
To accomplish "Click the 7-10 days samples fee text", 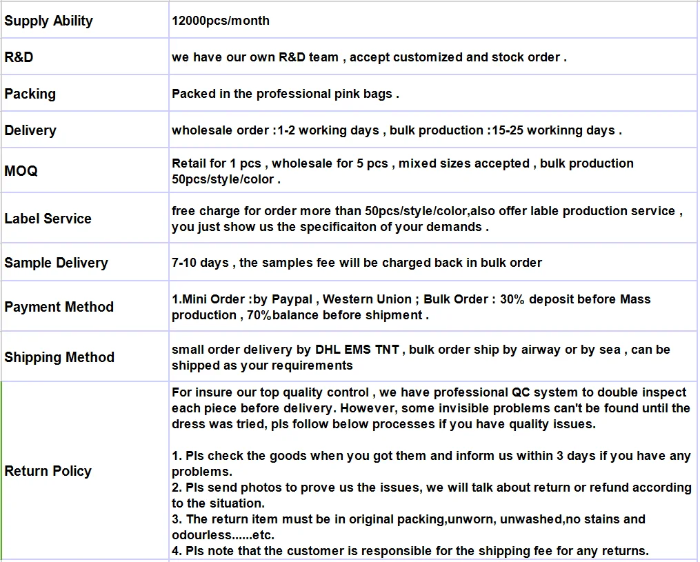I will (x=357, y=263).
